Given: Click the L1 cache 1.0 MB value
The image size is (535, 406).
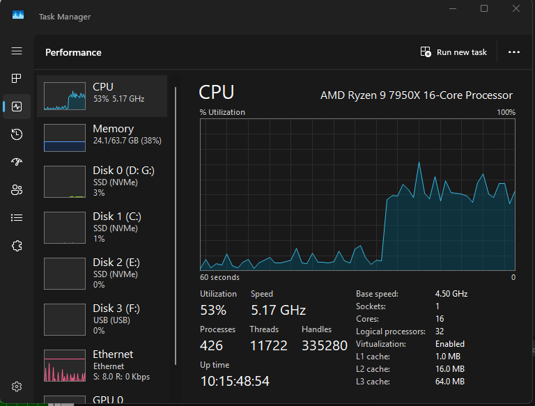Looking at the screenshot, I should (448, 357).
